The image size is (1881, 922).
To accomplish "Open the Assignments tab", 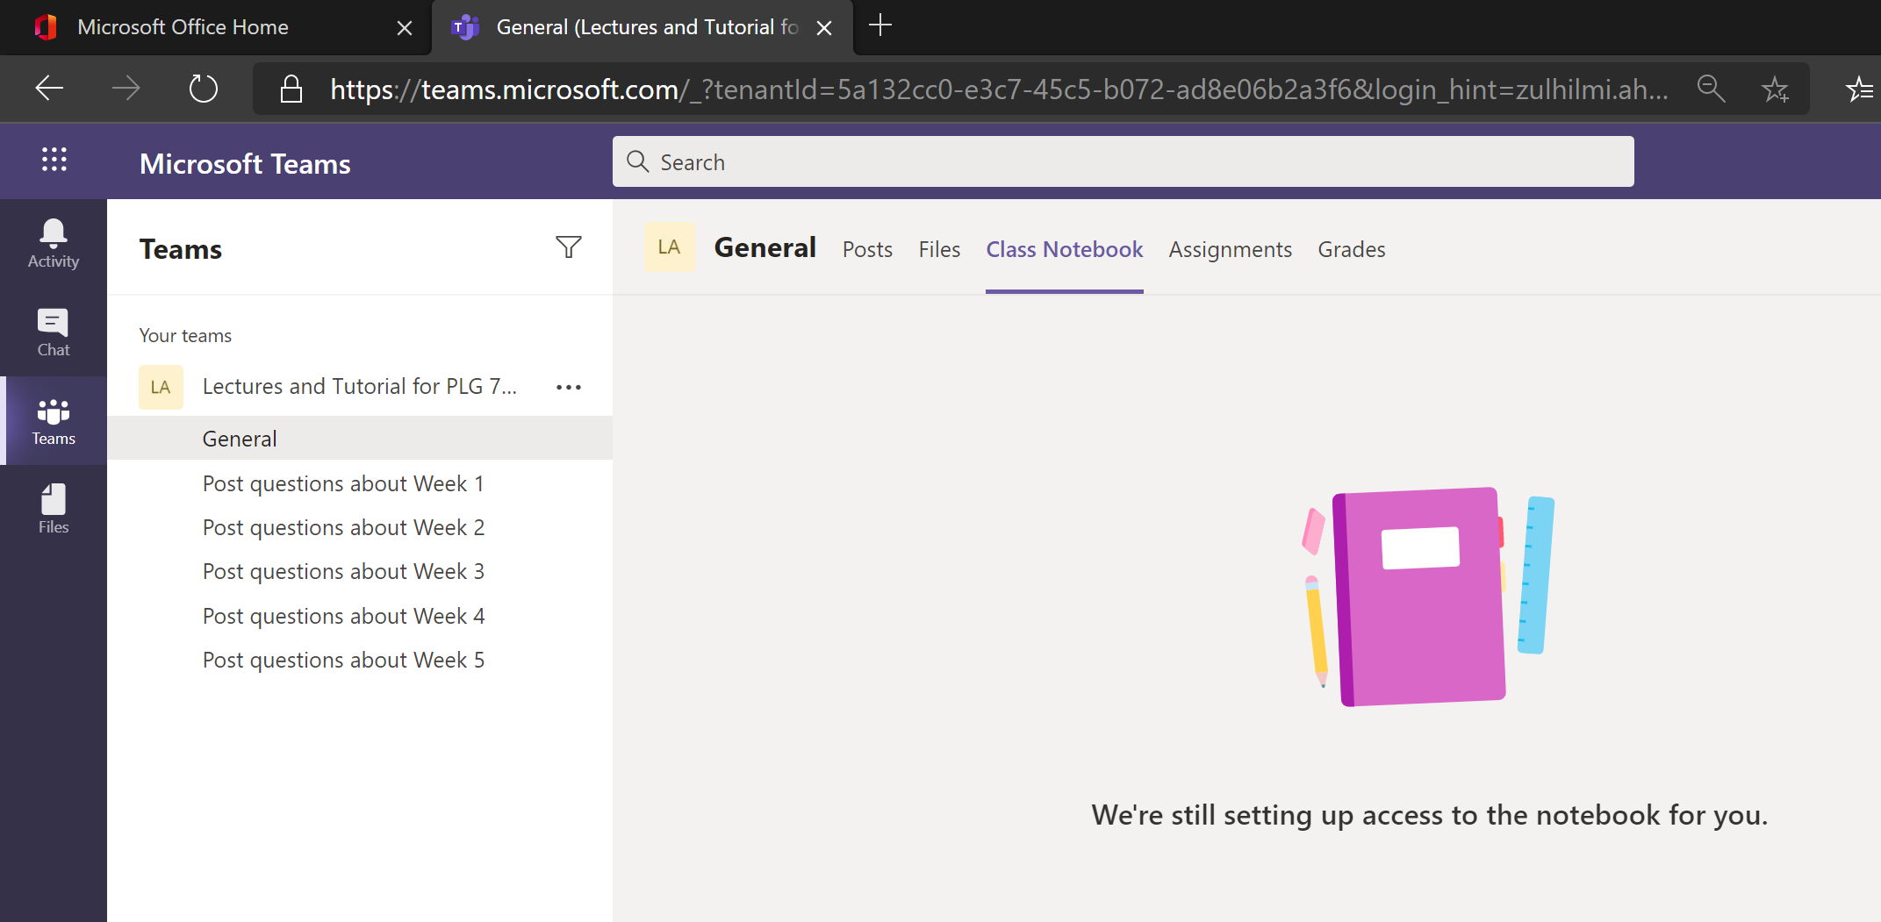I will tap(1230, 249).
